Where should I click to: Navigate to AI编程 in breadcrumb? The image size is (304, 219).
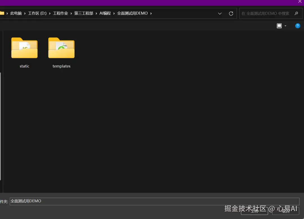point(105,13)
